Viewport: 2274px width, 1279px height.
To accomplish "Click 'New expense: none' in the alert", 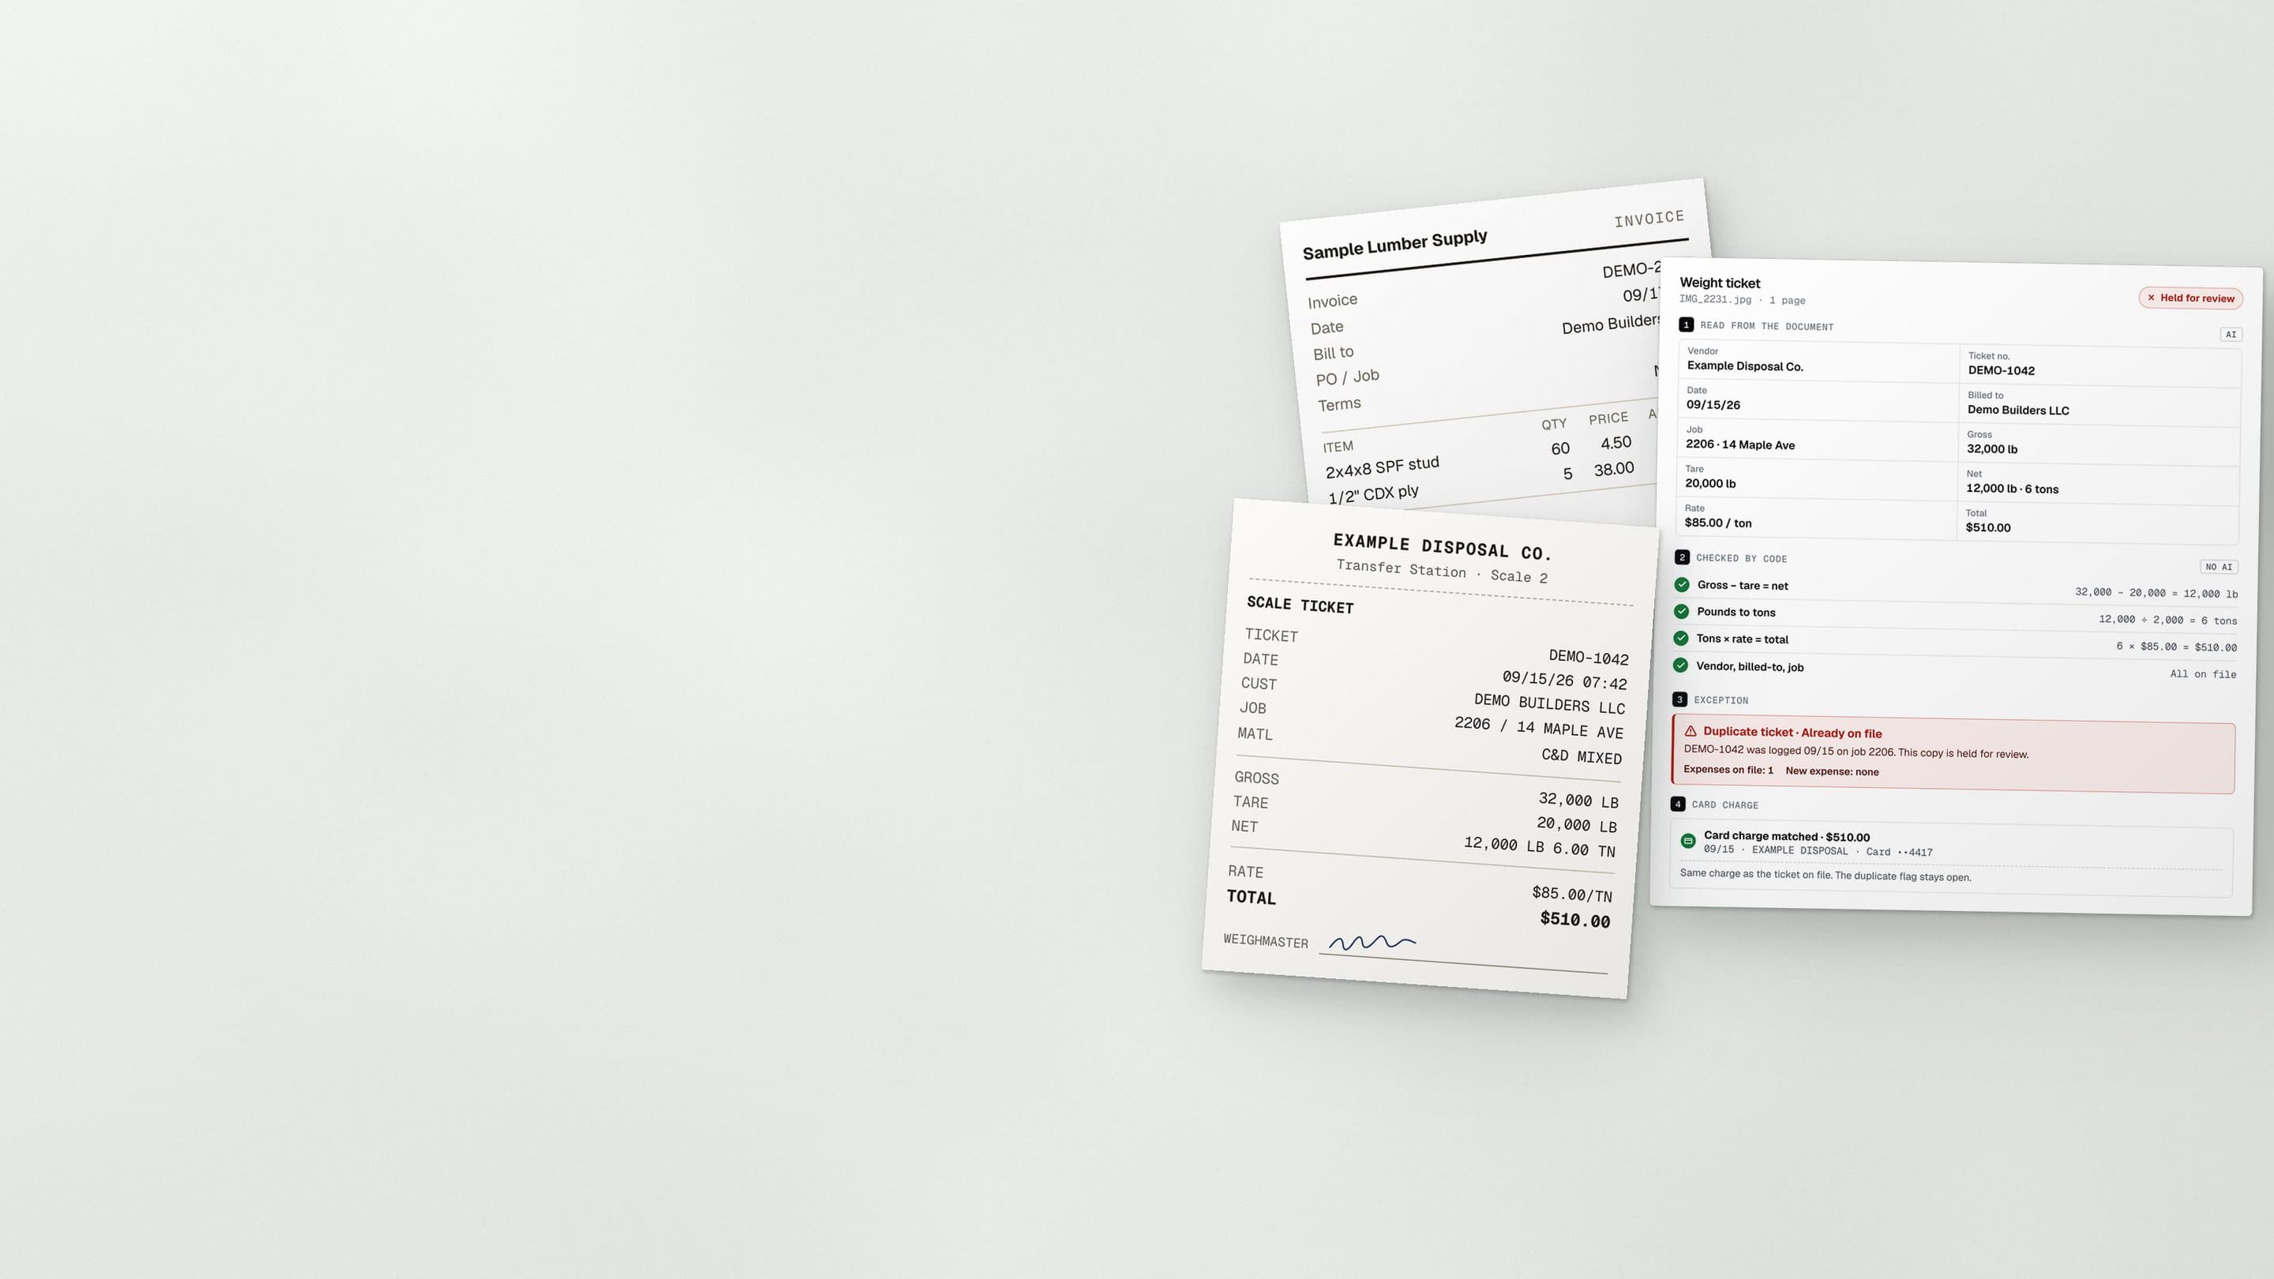I will click(1832, 771).
